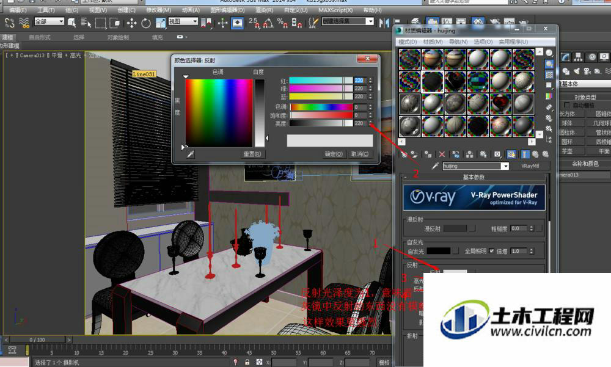Toggle the percent snap icon
611x367 pixels.
click(282, 23)
